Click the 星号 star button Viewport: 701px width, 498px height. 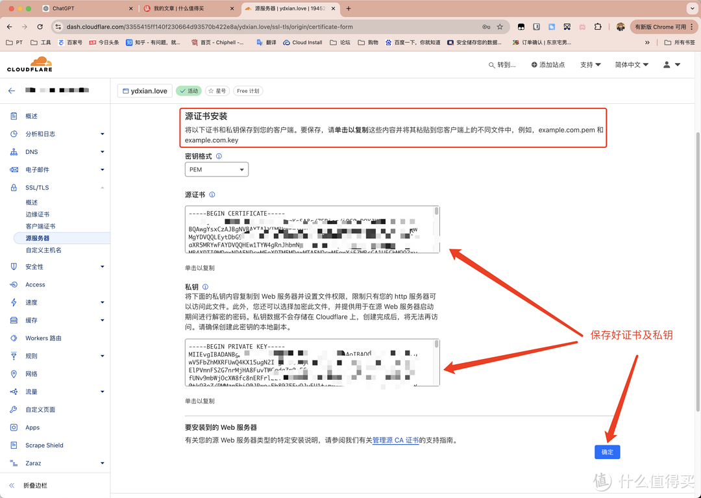pyautogui.click(x=217, y=91)
